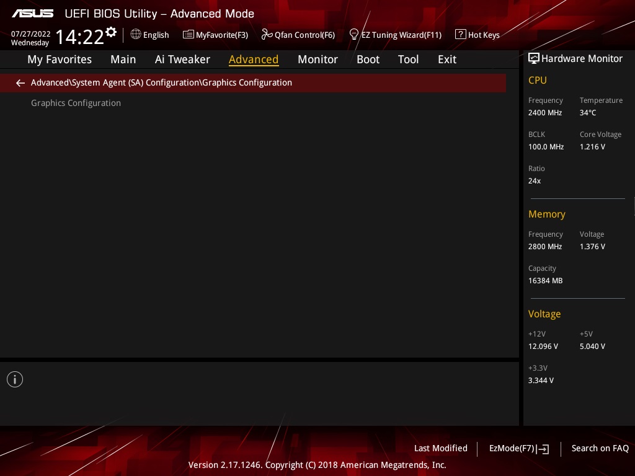
Task: Switch to the Main tab
Action: click(x=123, y=59)
